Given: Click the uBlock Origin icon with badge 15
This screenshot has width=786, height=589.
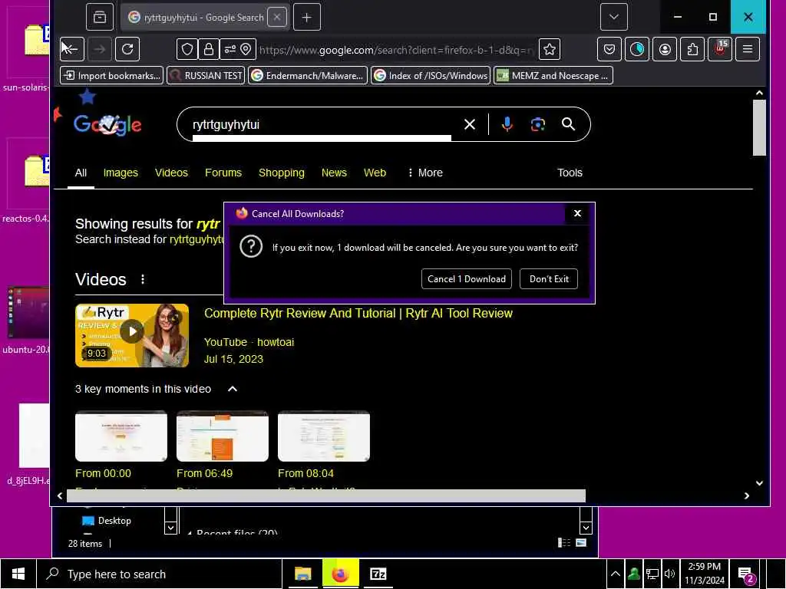Looking at the screenshot, I should point(720,49).
